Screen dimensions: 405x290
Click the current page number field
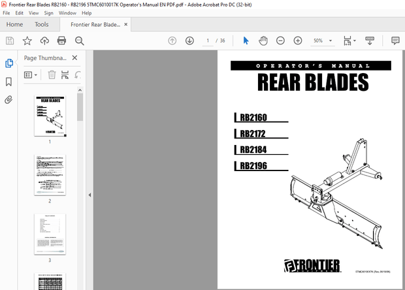[208, 40]
